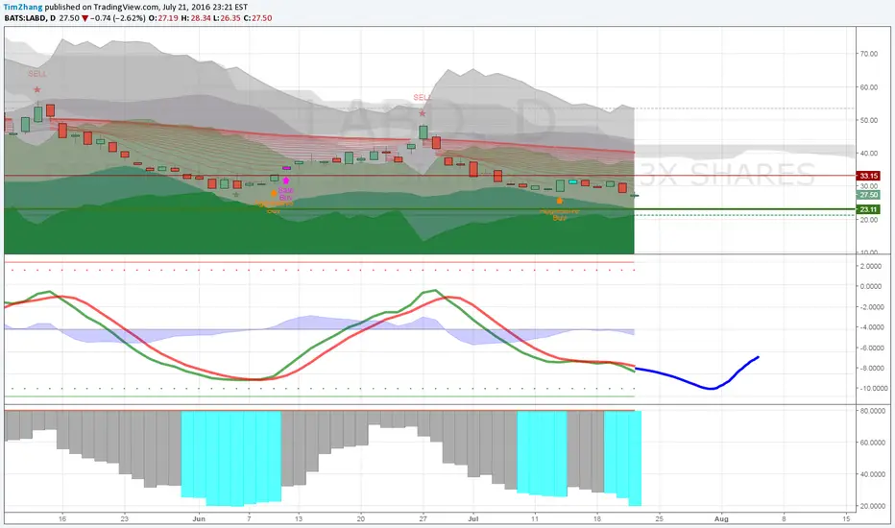This screenshot has height=528, width=895.
Task: Click the 13 date label on time axis
Action: pos(299,518)
